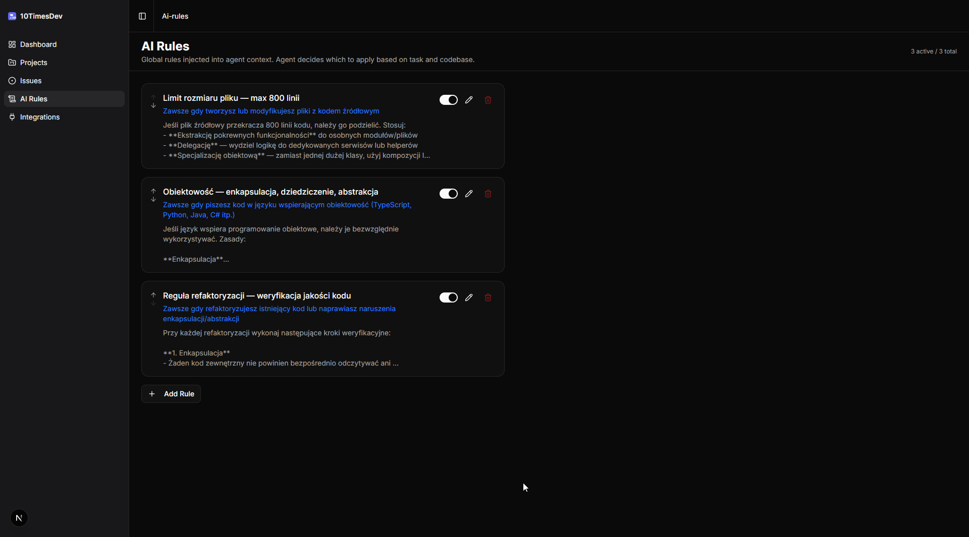Move 'Limit rozmiaru pliku' rule down
This screenshot has width=969, height=537.
click(153, 106)
